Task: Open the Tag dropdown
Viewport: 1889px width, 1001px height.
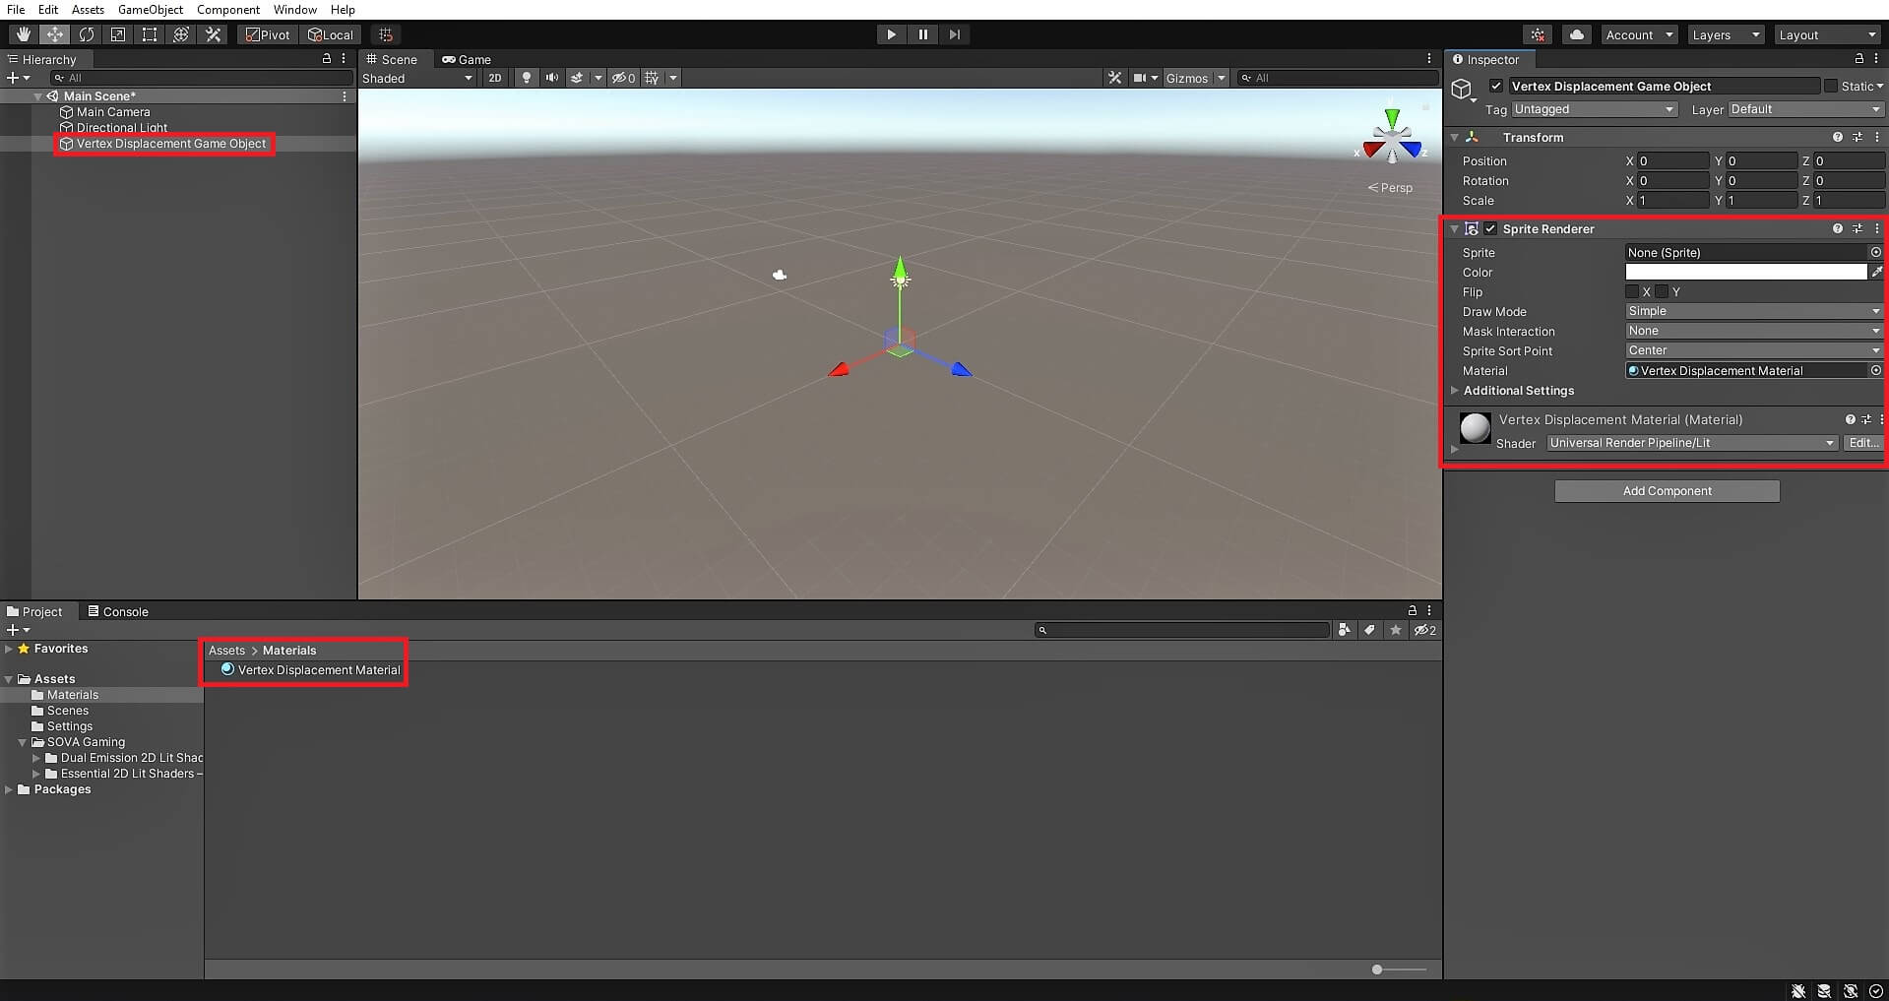Action: [x=1594, y=109]
